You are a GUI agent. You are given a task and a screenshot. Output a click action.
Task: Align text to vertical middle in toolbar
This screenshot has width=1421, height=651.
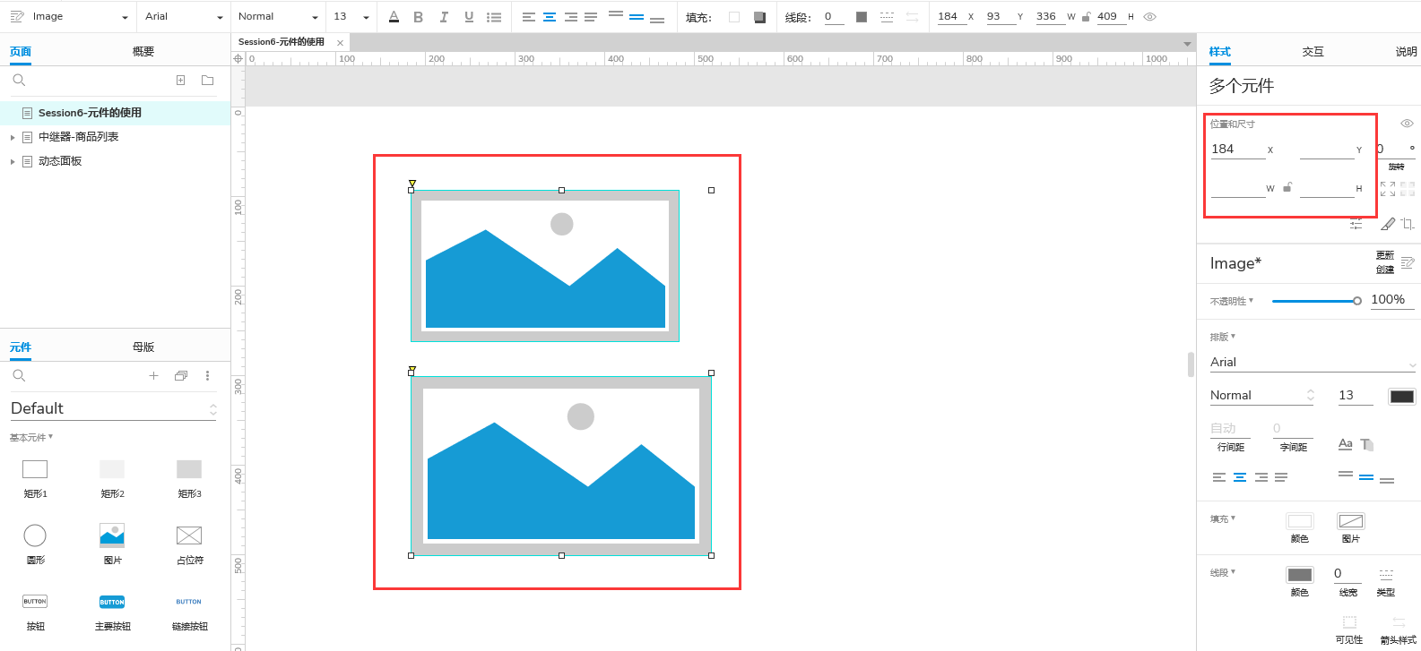(637, 17)
